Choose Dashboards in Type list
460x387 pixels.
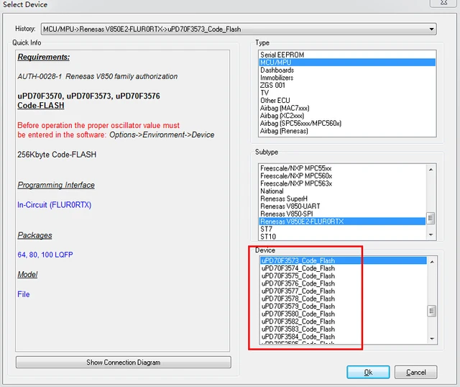tap(347, 70)
